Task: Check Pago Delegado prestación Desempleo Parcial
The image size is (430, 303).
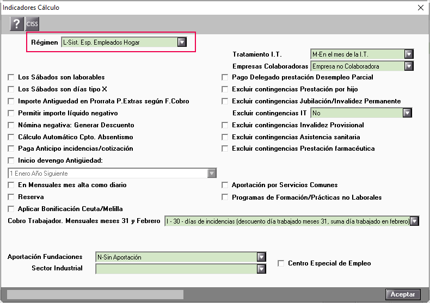Action: point(225,77)
